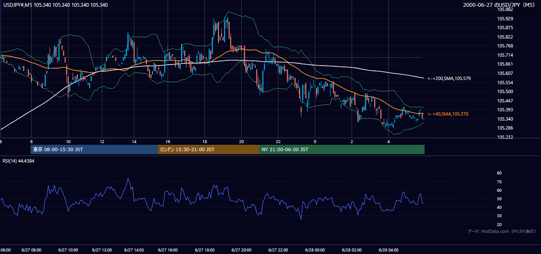Click the 6/27 14:05 time label
The width and height of the screenshot is (541, 254).
pos(134,250)
